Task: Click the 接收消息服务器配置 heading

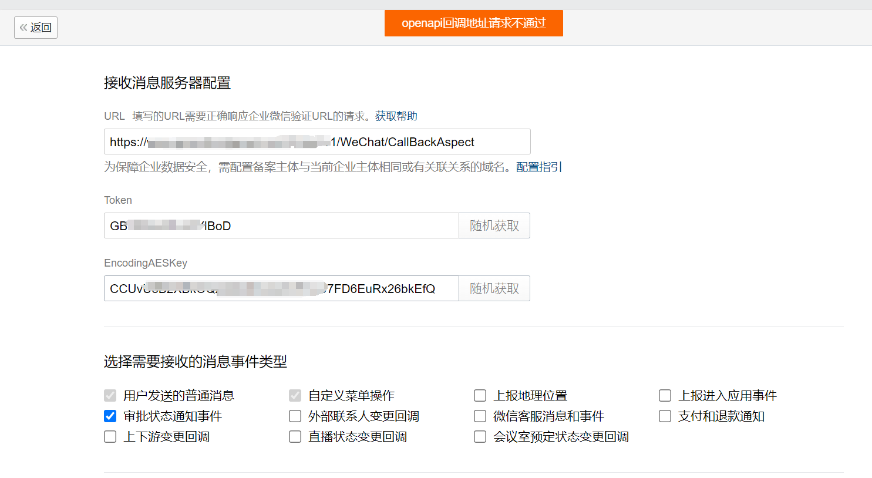Action: (167, 83)
